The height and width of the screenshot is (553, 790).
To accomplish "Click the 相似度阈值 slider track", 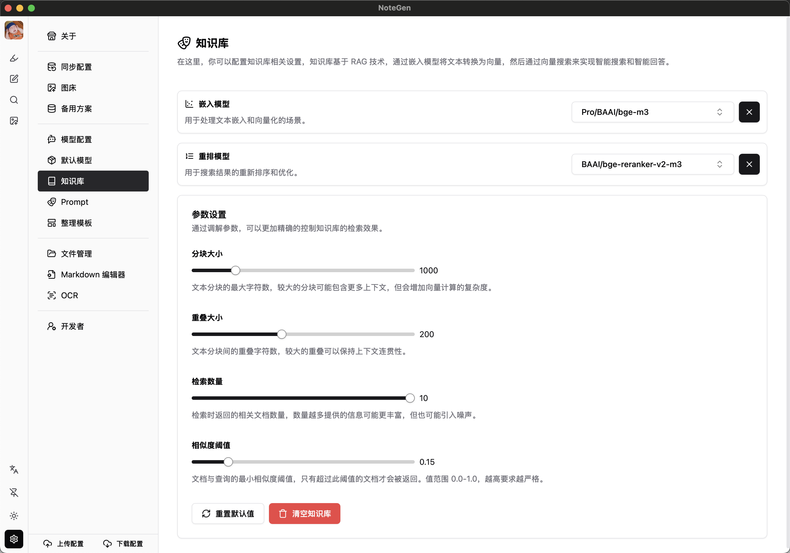I will pyautogui.click(x=303, y=462).
